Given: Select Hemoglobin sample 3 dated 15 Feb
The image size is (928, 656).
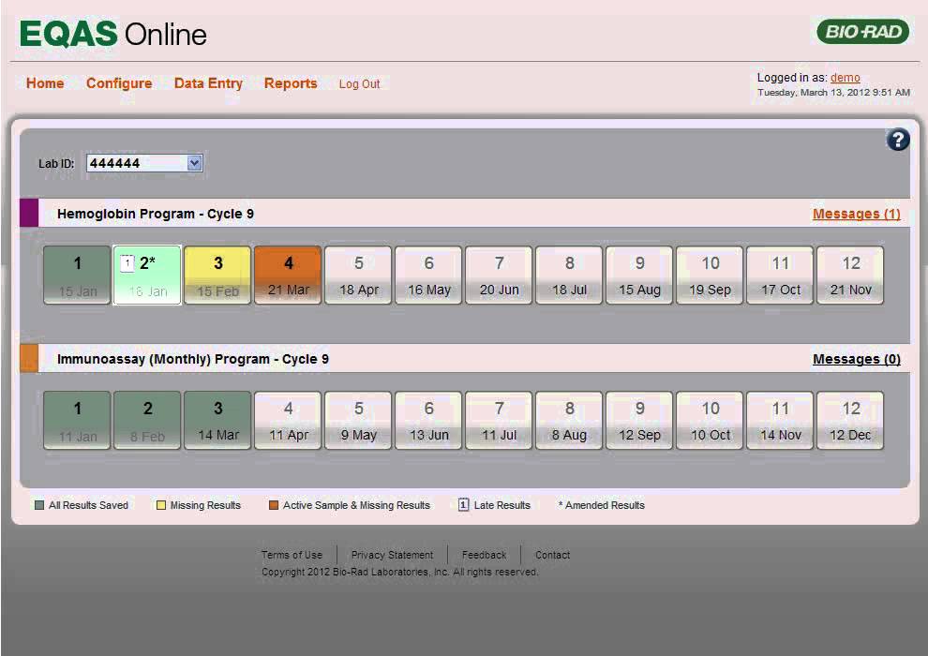Looking at the screenshot, I should (x=217, y=276).
